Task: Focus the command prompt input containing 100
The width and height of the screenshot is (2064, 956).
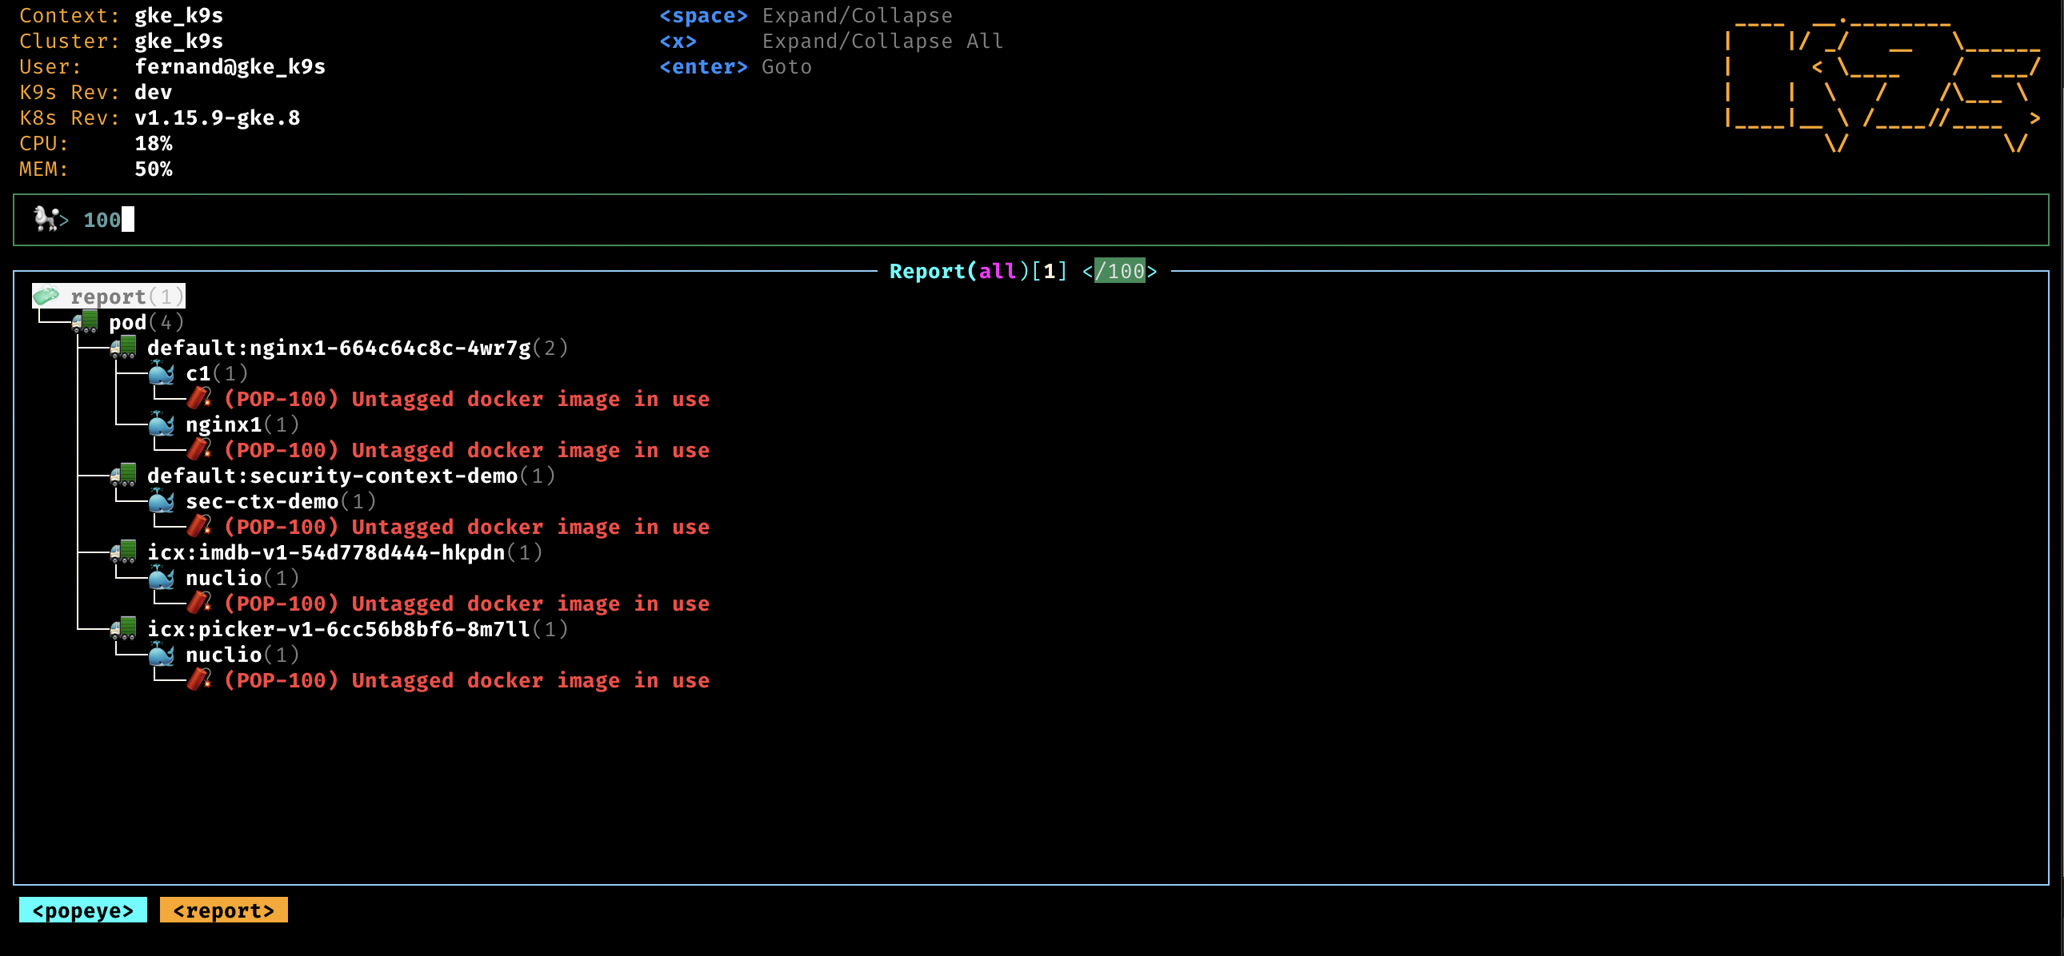Action: click(102, 219)
